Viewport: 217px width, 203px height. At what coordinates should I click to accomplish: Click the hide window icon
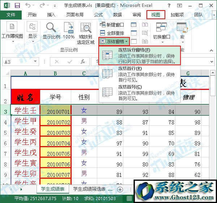click(x=133, y=33)
